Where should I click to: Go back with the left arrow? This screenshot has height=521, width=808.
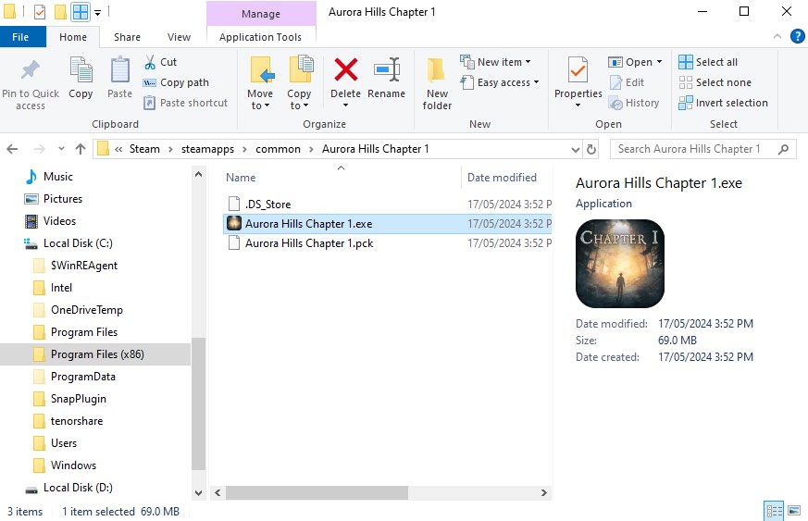click(12, 149)
